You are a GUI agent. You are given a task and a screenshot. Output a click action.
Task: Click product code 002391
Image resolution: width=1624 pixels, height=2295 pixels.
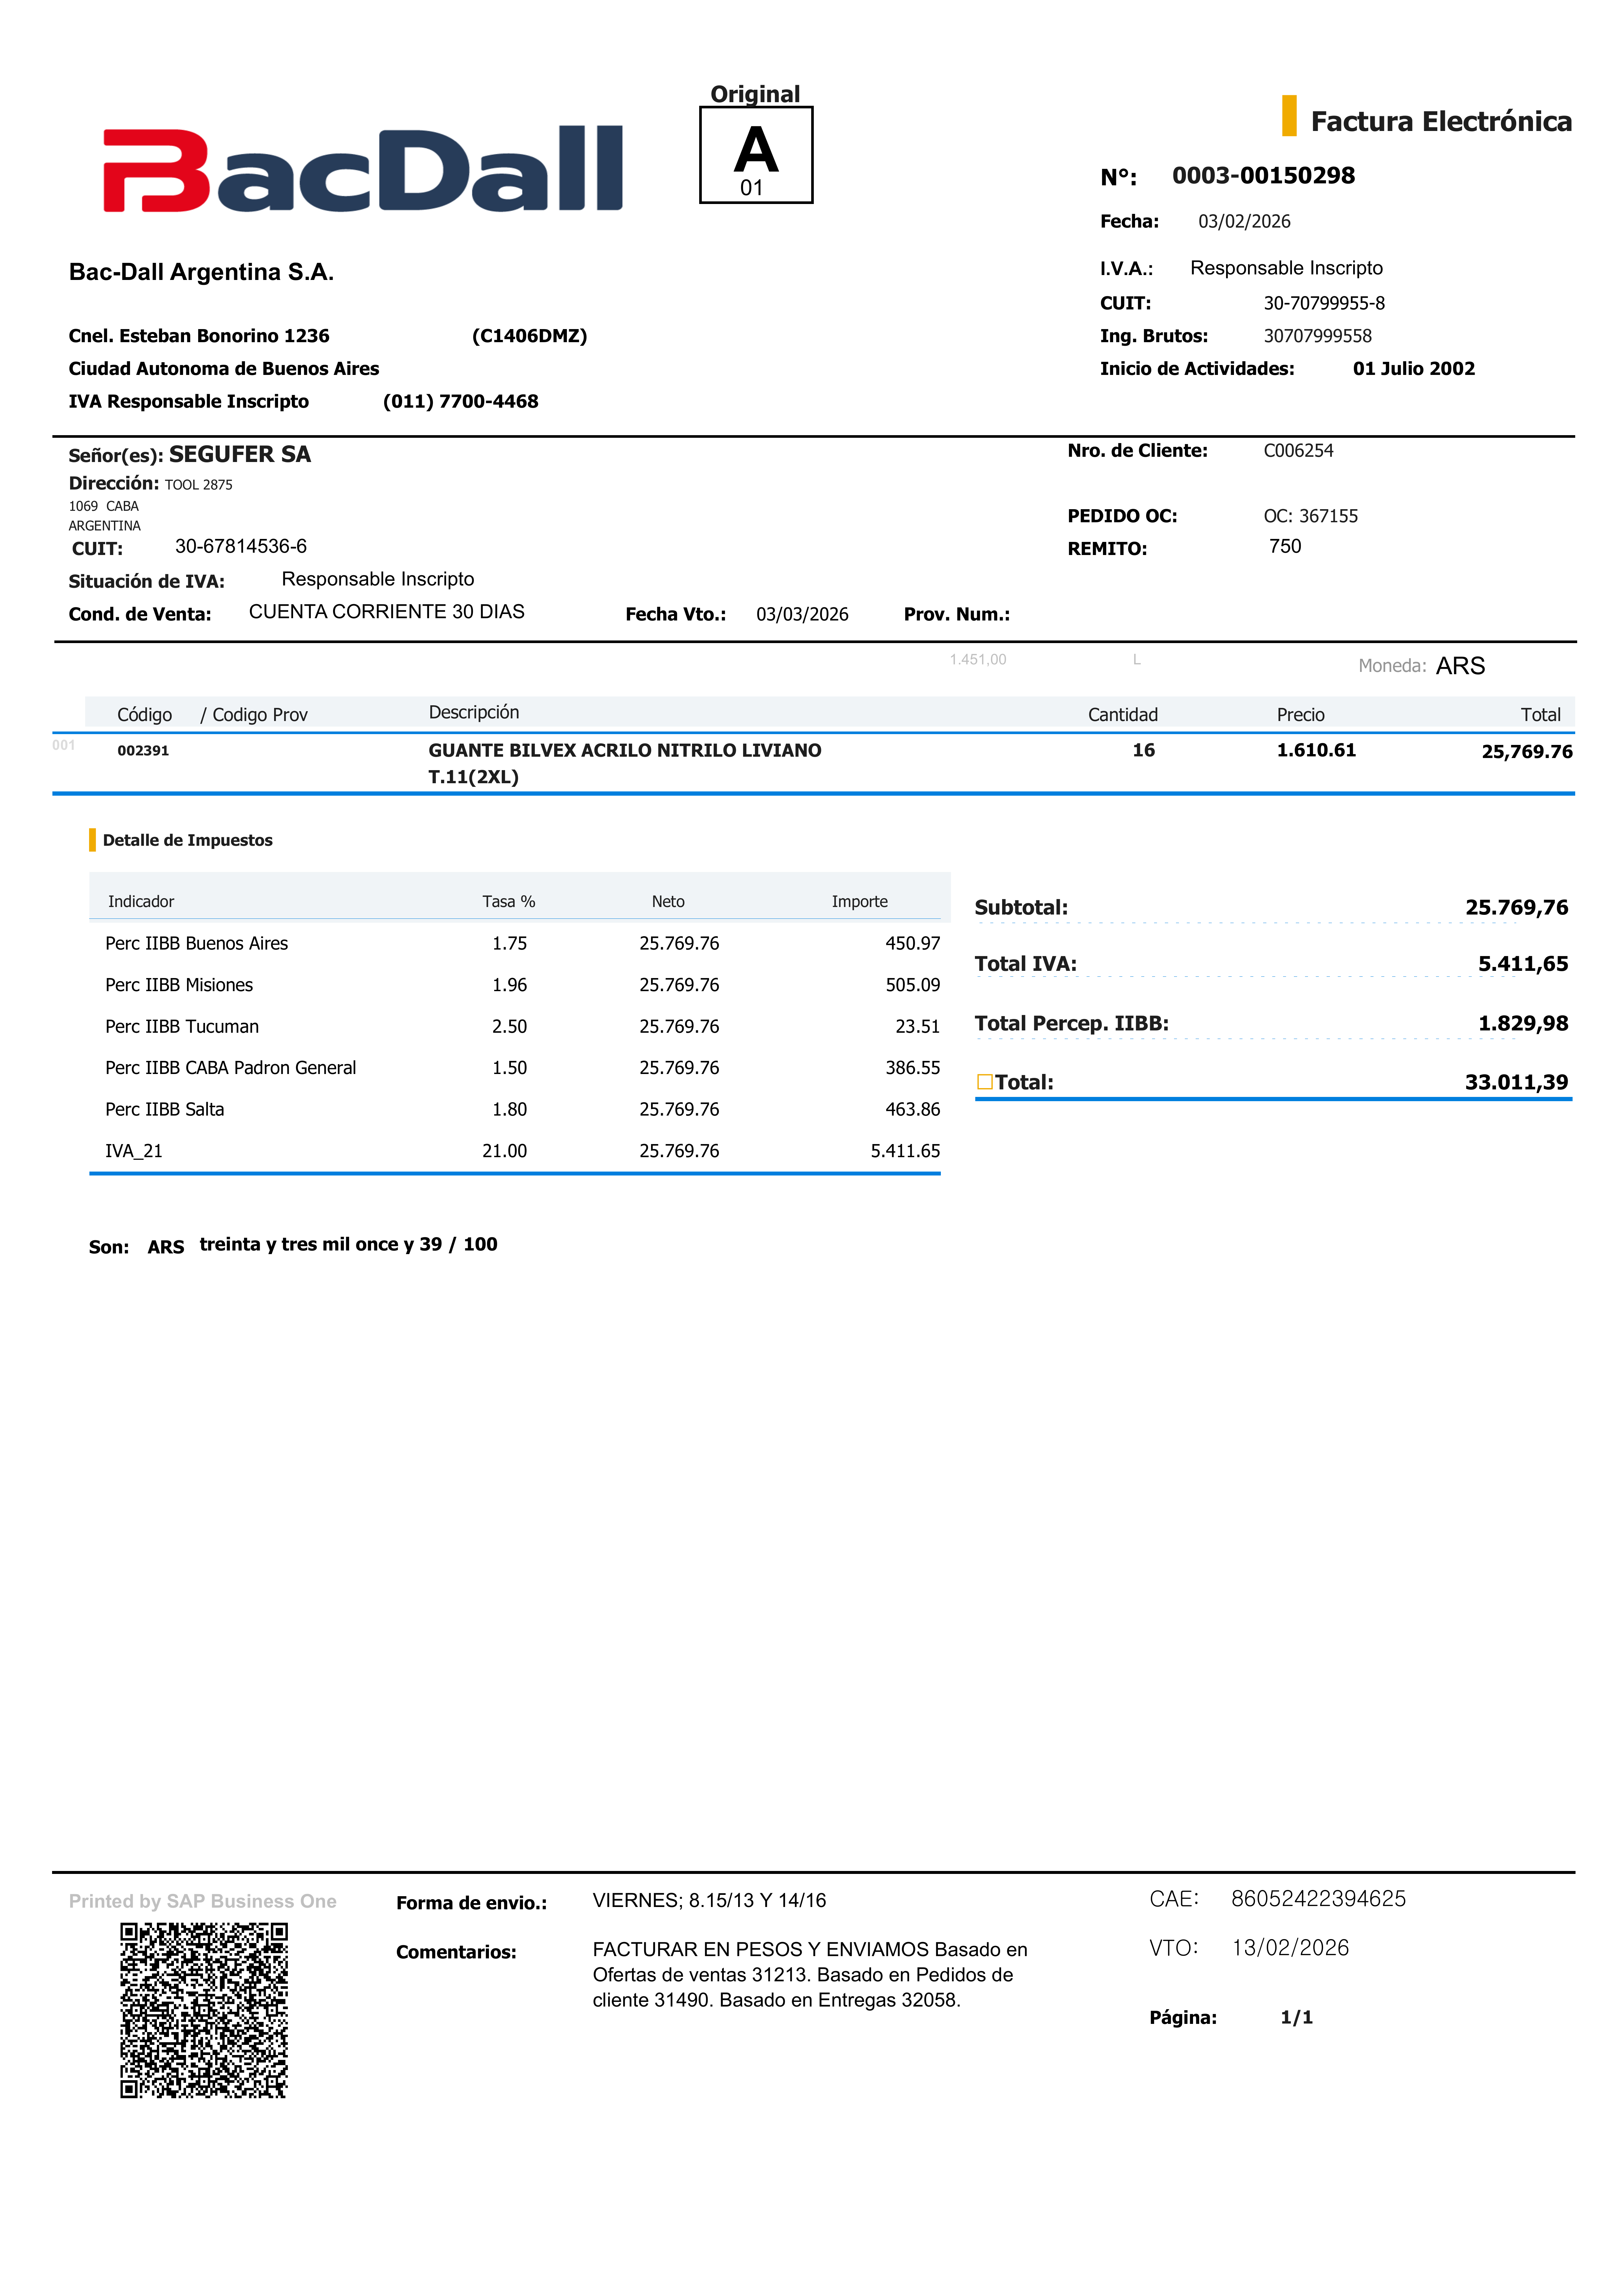pyautogui.click(x=143, y=751)
